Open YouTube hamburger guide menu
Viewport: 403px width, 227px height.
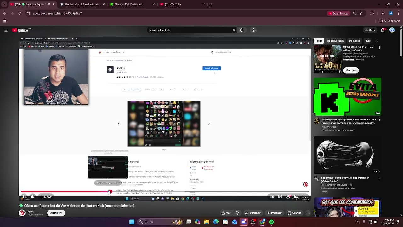coord(6,30)
